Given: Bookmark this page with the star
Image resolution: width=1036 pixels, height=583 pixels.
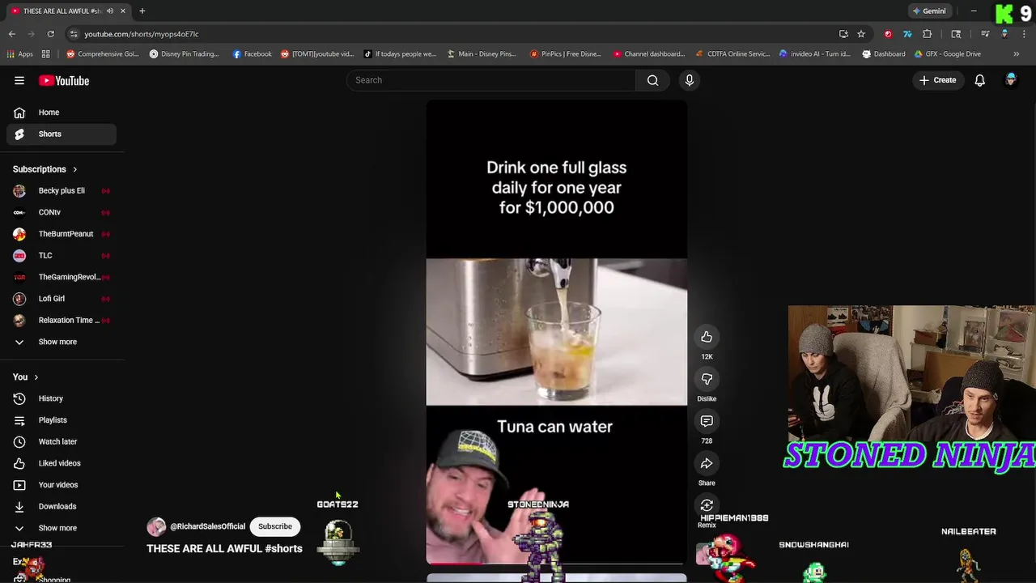Looking at the screenshot, I should click(x=861, y=34).
